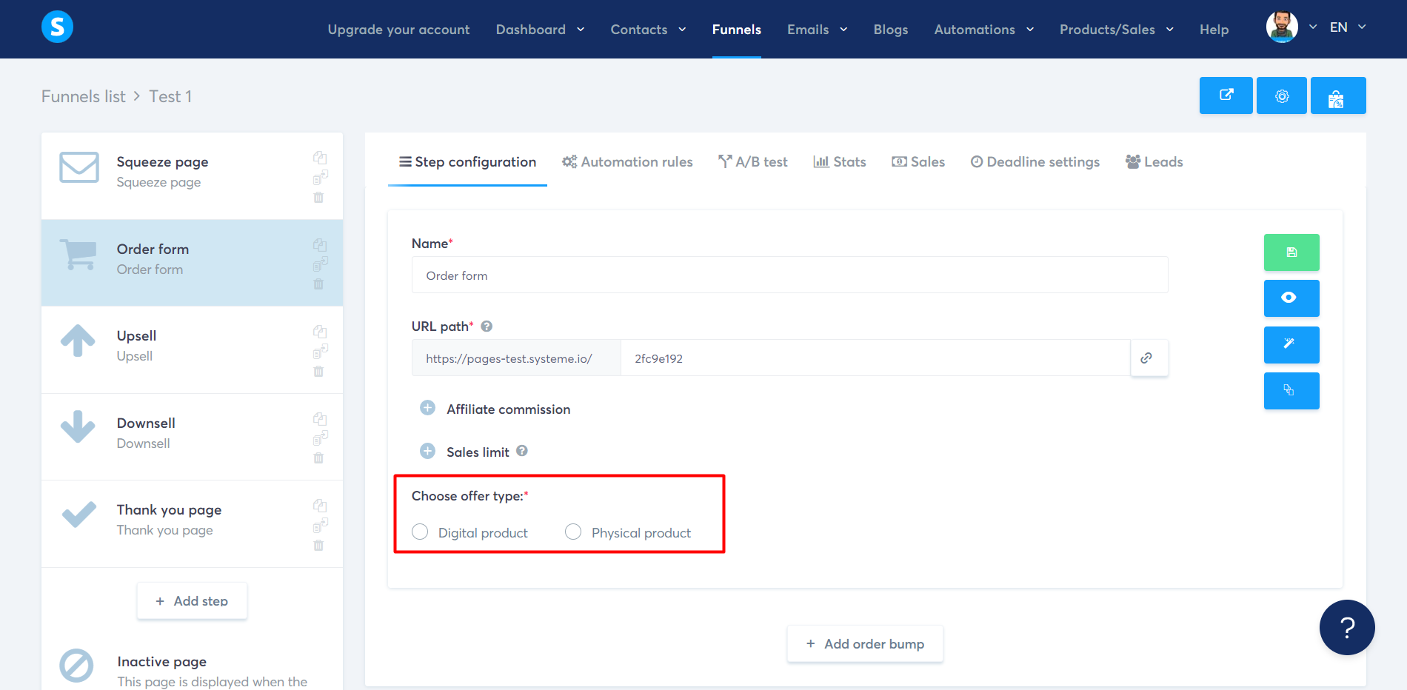
Task: Preview the Order form page
Action: point(1291,298)
